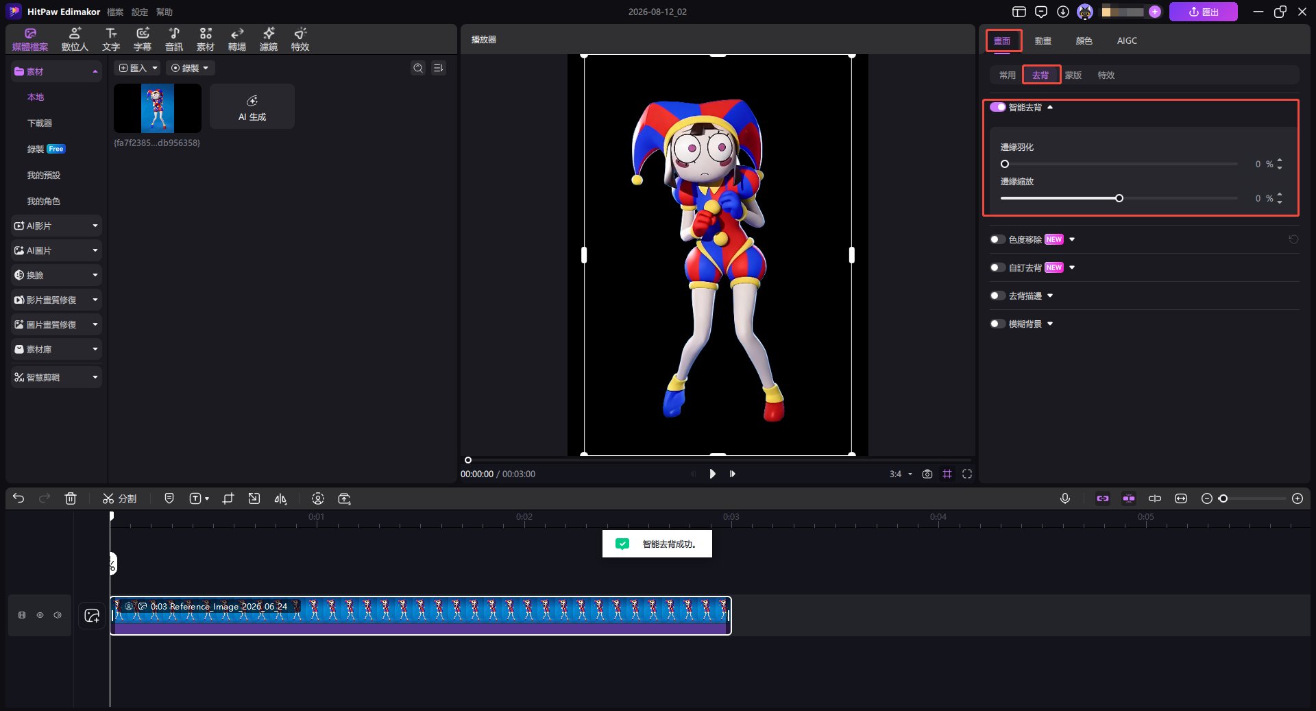Enable the 自訂去背 switch
The image size is (1316, 711).
coord(998,267)
